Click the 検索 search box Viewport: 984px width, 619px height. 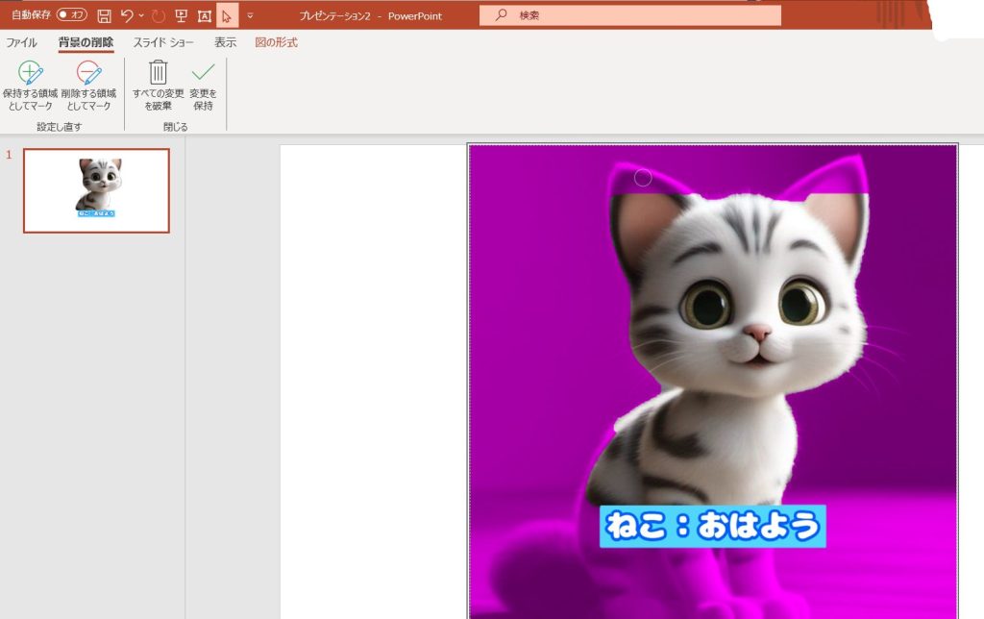(629, 15)
